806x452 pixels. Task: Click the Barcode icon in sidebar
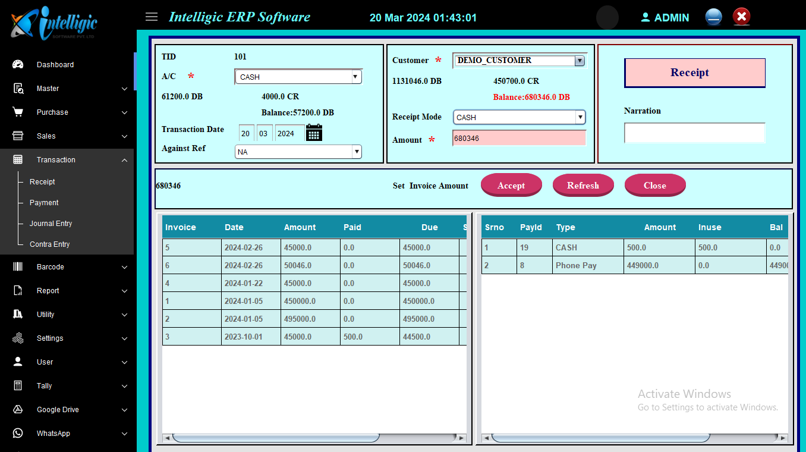coord(18,267)
